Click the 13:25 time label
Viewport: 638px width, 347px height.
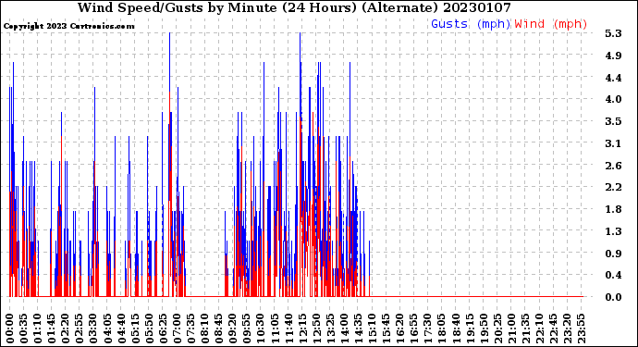point(330,328)
